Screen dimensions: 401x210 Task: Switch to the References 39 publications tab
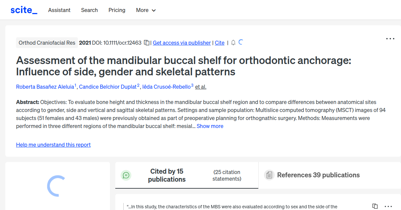point(318,175)
